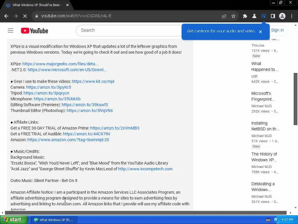Click the horizontal scrollbar thumb

pyautogui.click(x=146, y=213)
